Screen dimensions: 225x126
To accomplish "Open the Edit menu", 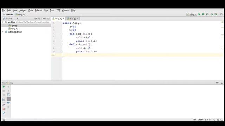I will (9, 10).
